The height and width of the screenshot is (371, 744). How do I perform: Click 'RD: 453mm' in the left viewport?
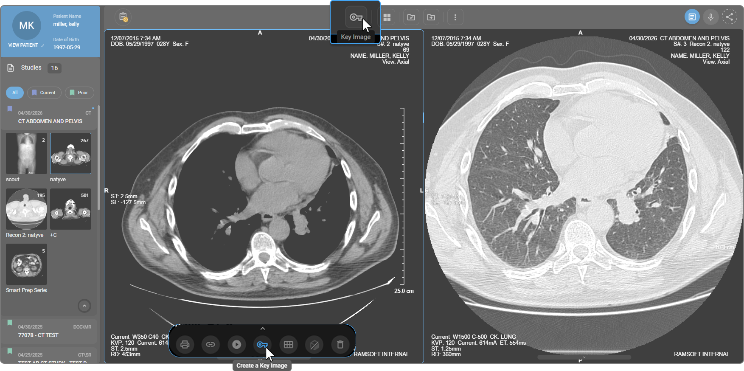tap(126, 354)
